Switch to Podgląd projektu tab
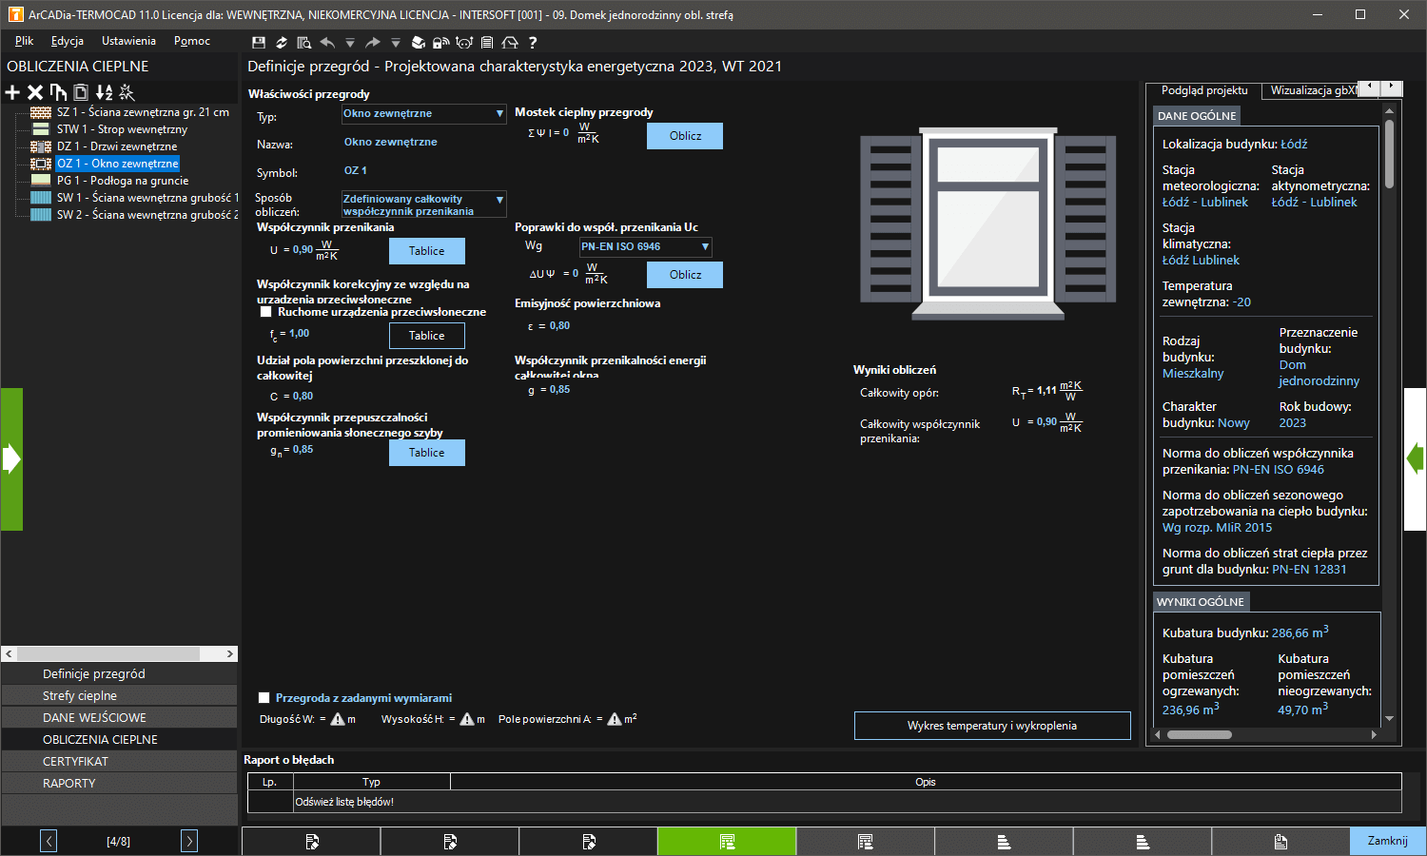 point(1204,90)
